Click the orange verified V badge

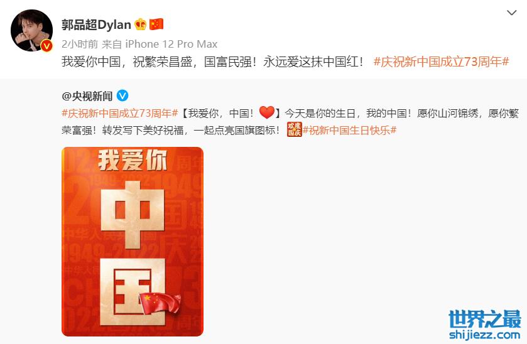[46, 46]
